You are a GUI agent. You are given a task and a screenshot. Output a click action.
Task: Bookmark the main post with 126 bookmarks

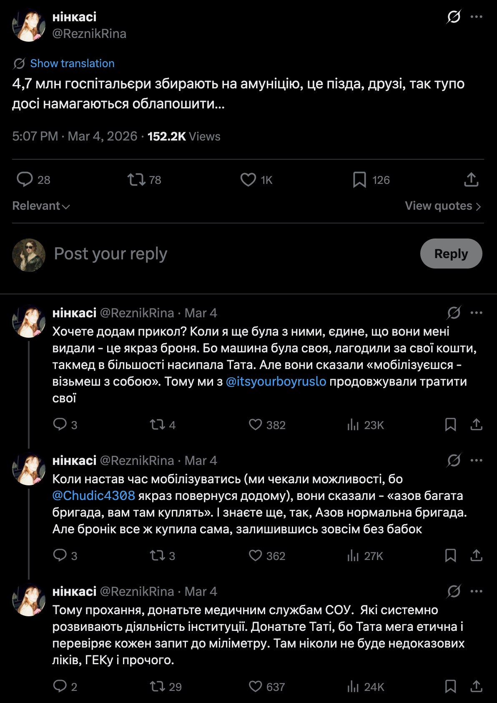[359, 180]
